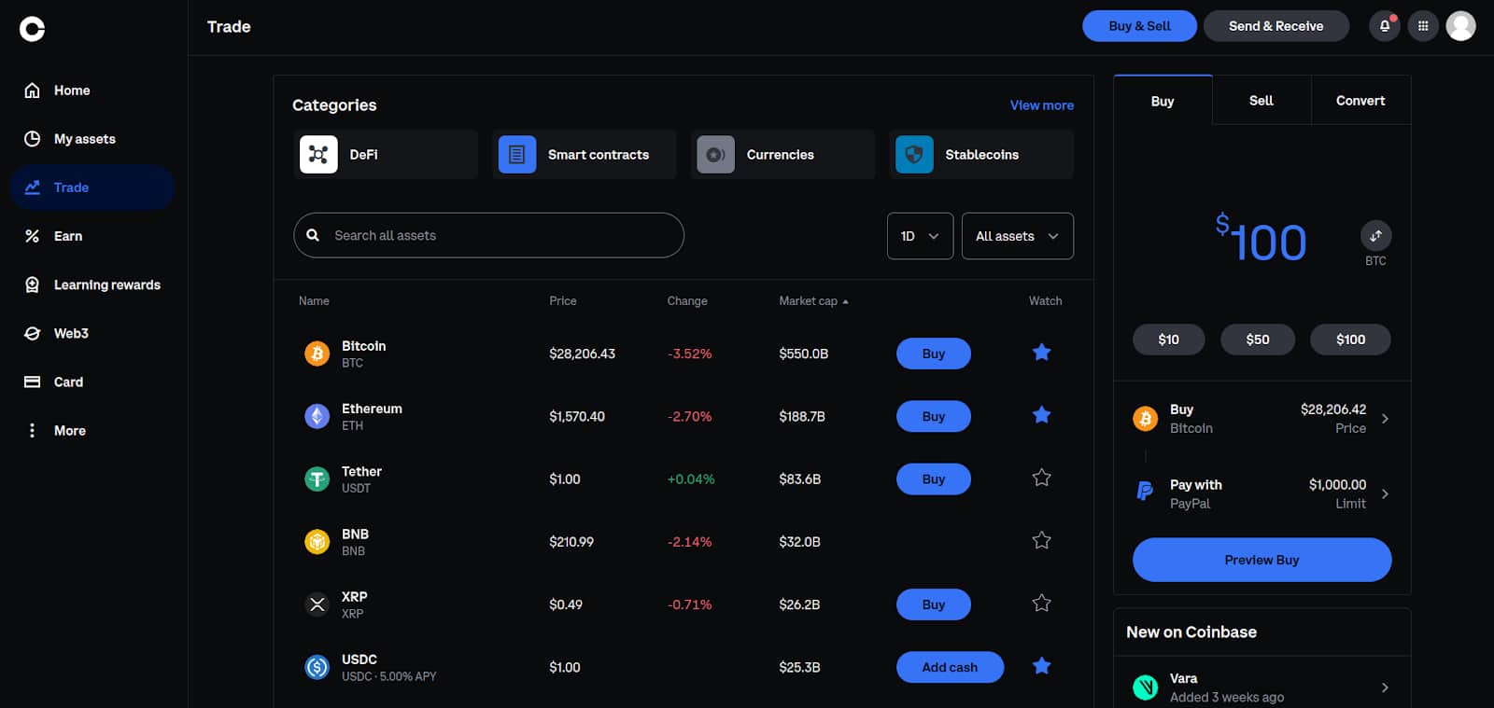Screen dimensions: 1494x708
Task: Choose the $50 preset amount
Action: [x=1258, y=340]
